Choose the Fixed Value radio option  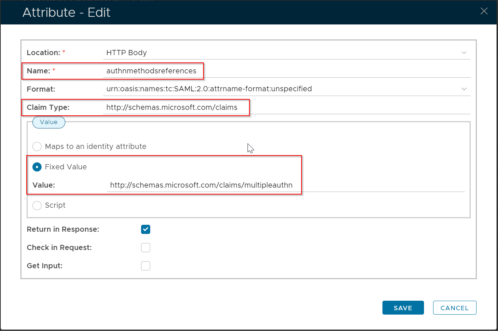pyautogui.click(x=37, y=167)
